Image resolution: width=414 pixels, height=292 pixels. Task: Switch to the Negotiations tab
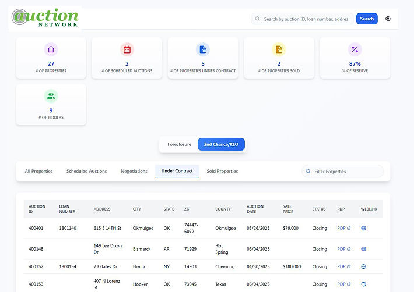[134, 171]
